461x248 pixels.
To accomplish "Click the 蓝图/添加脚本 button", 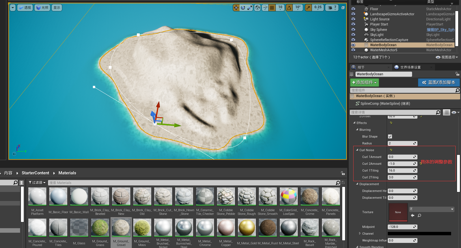I will pyautogui.click(x=439, y=82).
